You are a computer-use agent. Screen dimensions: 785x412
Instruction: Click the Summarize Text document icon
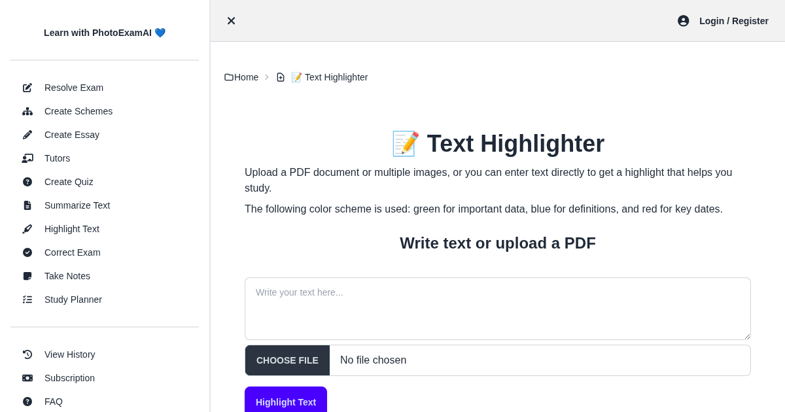(x=27, y=205)
